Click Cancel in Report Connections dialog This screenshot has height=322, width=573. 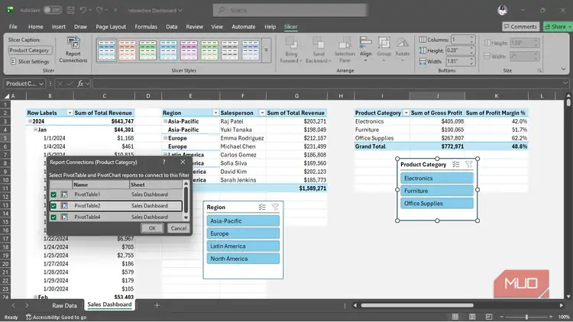pos(178,228)
